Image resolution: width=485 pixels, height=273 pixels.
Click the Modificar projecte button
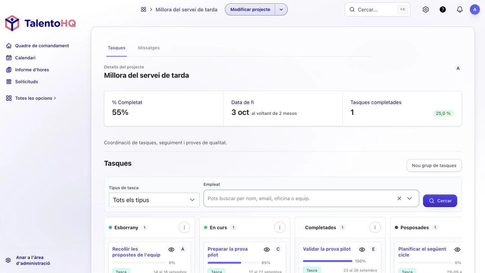click(x=250, y=9)
